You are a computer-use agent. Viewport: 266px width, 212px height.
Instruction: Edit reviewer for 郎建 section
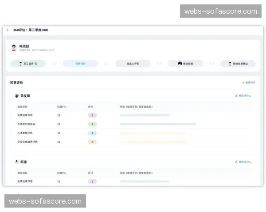[243, 162]
